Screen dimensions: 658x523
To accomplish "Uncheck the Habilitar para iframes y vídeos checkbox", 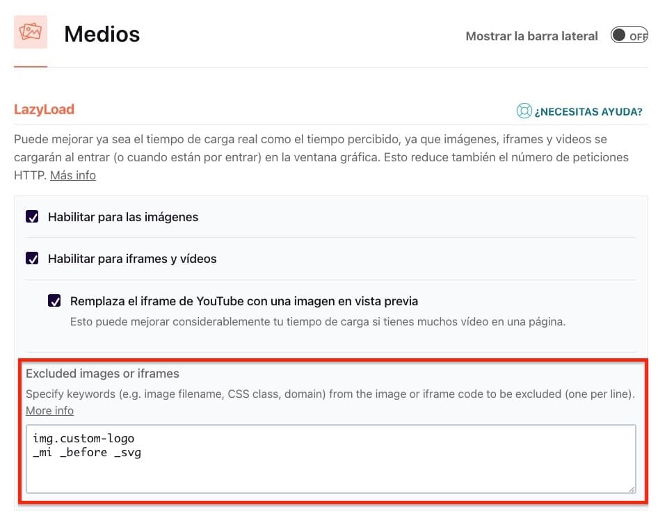I will 32,258.
